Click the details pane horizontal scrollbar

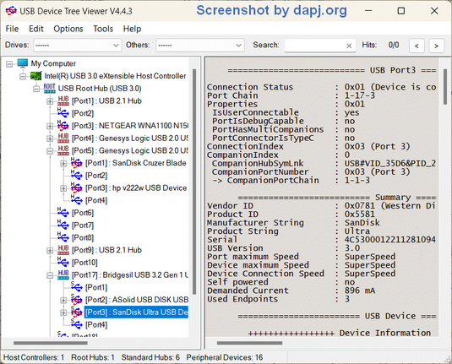(249, 343)
